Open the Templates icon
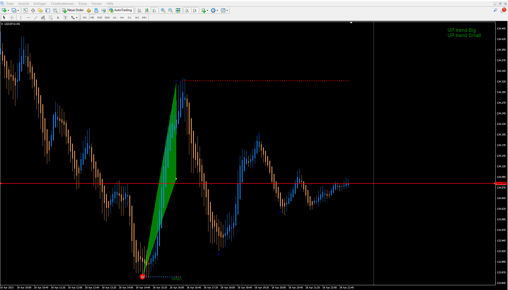Screen dimensions: 508x290 tap(223, 10)
